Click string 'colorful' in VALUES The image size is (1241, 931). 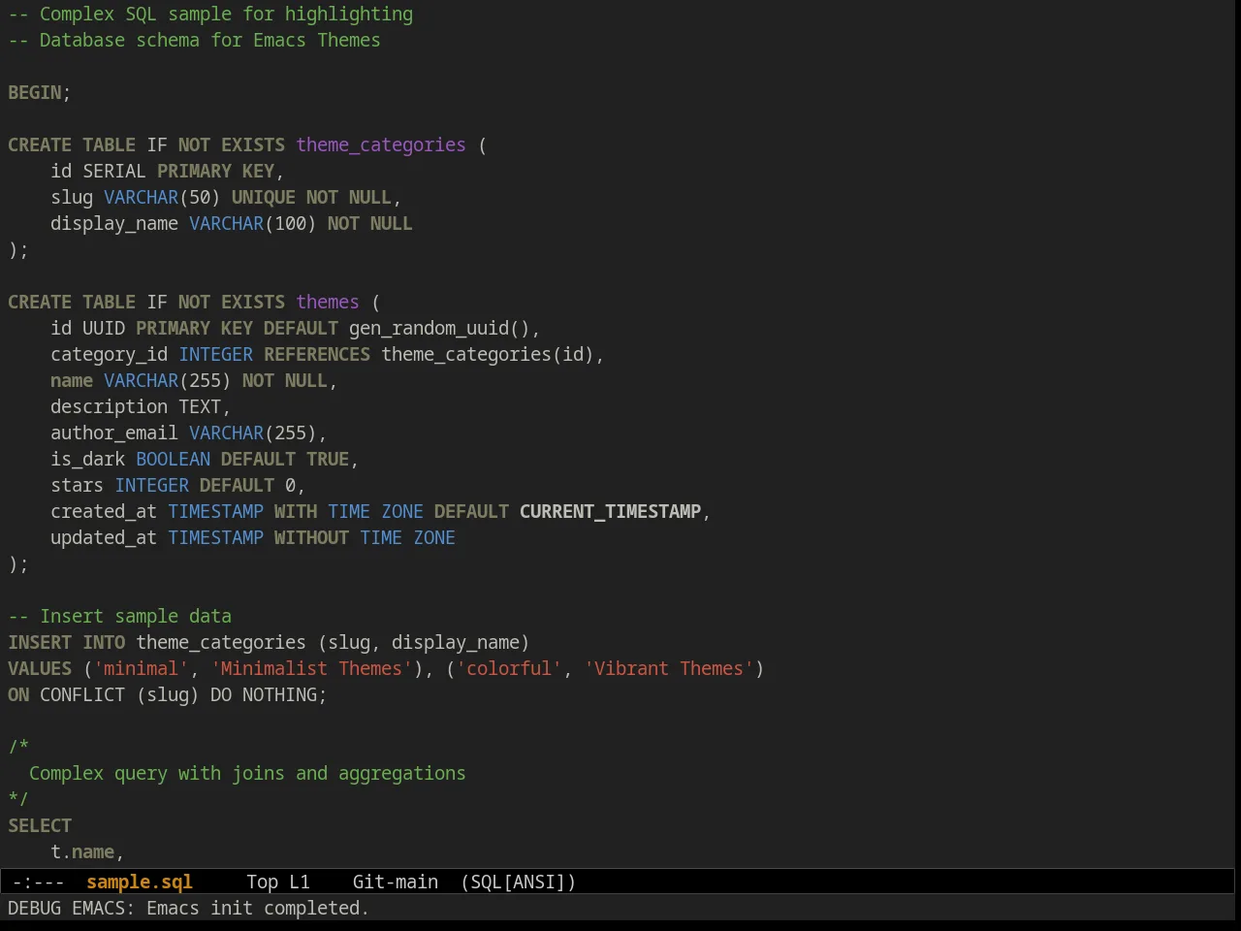[509, 668]
